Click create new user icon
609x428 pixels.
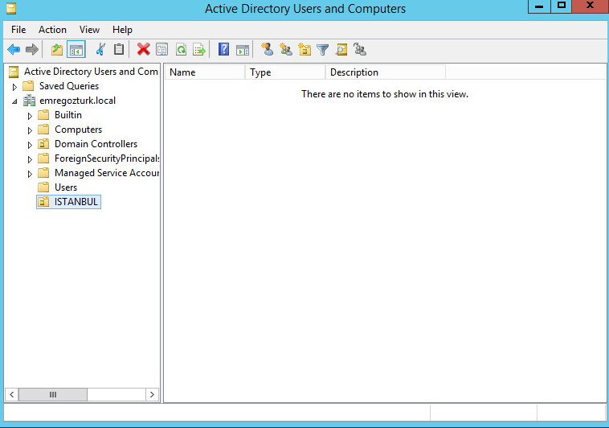[267, 50]
